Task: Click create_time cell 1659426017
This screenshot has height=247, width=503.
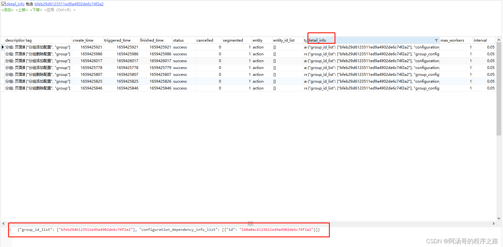Action: click(x=88, y=61)
